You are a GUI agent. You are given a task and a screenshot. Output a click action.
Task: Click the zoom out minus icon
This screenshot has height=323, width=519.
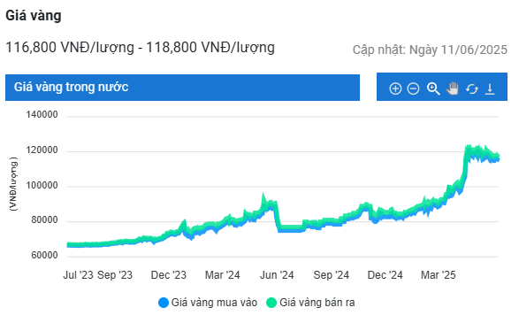(413, 88)
